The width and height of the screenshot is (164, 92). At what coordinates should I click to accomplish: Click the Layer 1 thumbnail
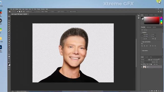click(145, 67)
